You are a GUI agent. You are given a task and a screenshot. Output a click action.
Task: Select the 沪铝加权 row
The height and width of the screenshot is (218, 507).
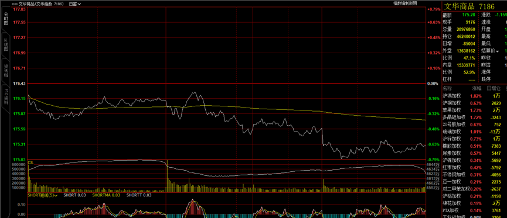click(474, 196)
